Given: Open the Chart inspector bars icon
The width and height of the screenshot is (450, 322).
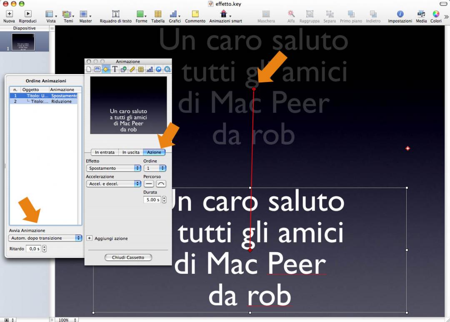Looking at the screenshot, I should click(150, 69).
